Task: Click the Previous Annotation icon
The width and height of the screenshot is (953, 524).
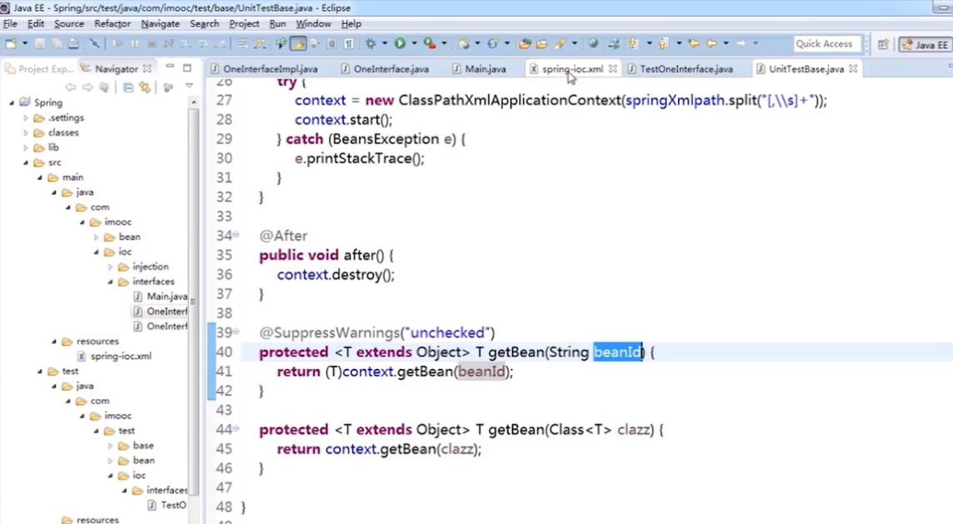Action: coord(663,43)
